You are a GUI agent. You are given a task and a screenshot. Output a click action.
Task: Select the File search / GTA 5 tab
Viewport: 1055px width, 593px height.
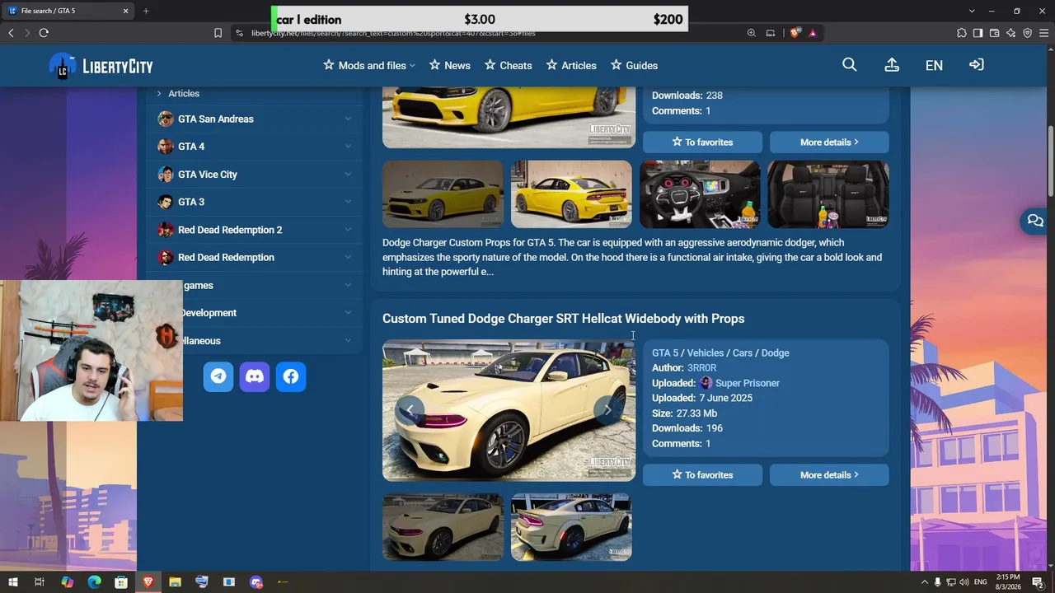(x=68, y=11)
